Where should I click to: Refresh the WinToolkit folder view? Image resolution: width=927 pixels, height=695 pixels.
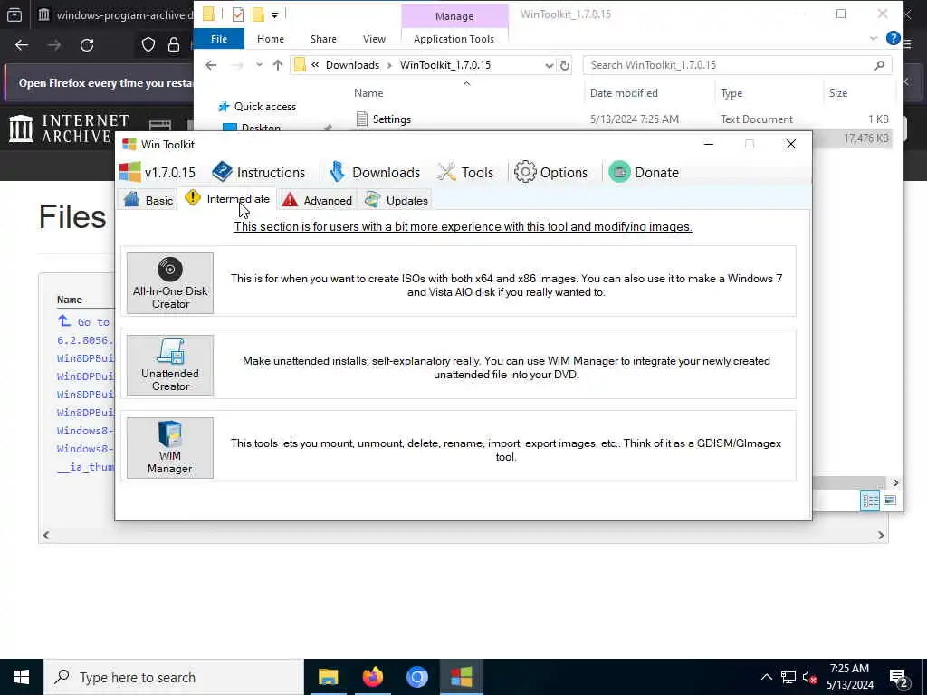[565, 65]
